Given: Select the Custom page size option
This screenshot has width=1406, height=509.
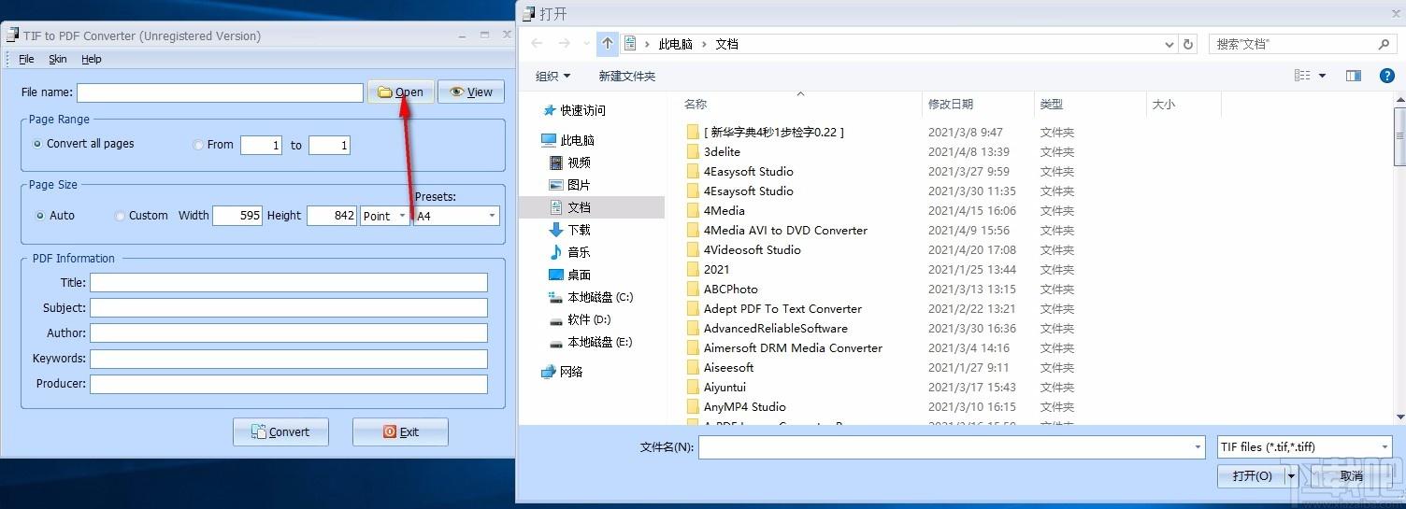Looking at the screenshot, I should tap(141, 215).
